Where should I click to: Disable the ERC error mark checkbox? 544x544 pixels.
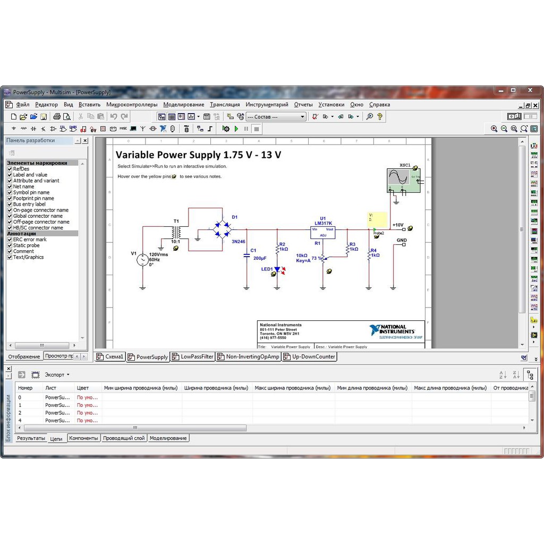(10, 240)
